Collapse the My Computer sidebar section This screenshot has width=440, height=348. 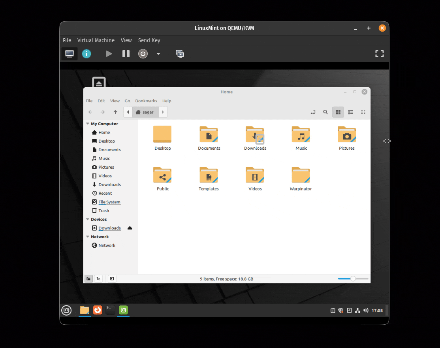tap(87, 124)
